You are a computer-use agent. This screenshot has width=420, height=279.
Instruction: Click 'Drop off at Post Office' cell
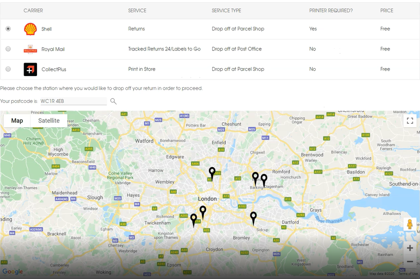pos(236,49)
